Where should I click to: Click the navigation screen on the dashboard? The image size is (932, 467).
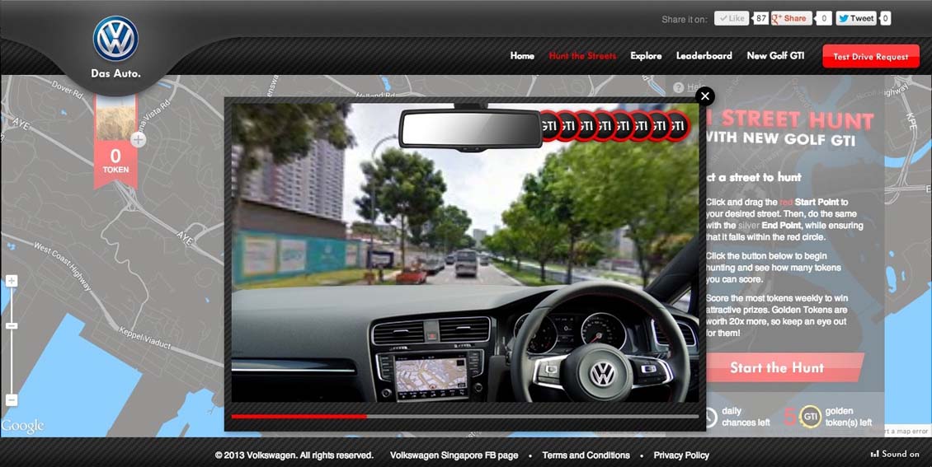tap(431, 376)
